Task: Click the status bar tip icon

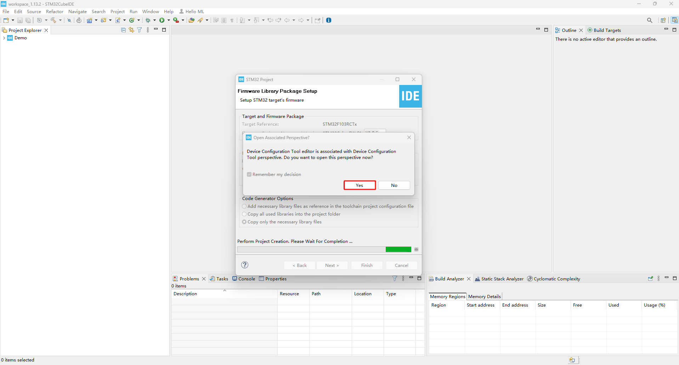Action: (x=572, y=360)
